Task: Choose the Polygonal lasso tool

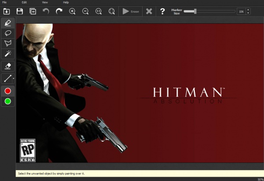Action: (8, 43)
